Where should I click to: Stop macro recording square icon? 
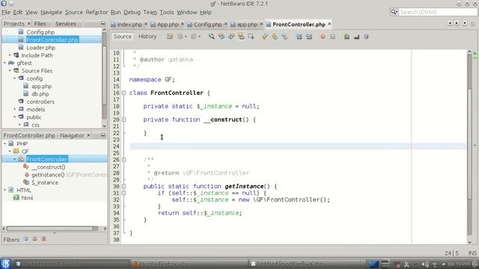pos(333,37)
